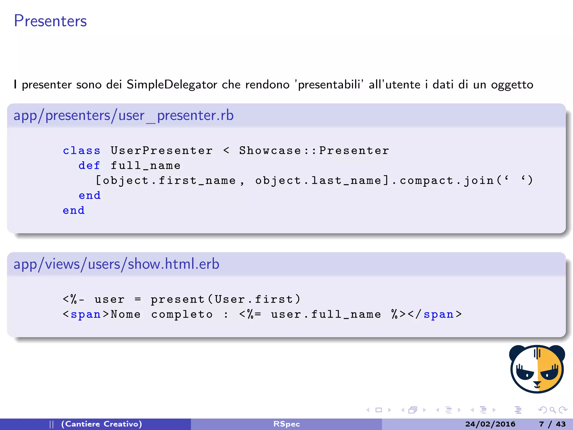Click the panda logo
Viewport: 573px width, 430px height.
537,369
